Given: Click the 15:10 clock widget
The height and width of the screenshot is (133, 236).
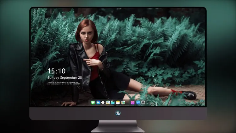Looking at the screenshot, I should point(56,71).
